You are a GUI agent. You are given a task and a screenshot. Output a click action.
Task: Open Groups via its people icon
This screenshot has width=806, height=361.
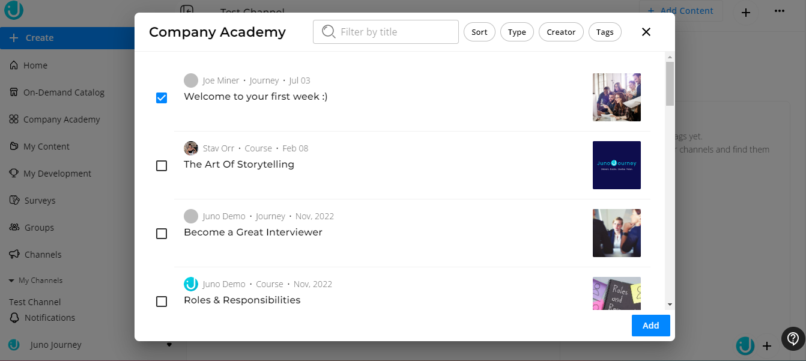14,228
